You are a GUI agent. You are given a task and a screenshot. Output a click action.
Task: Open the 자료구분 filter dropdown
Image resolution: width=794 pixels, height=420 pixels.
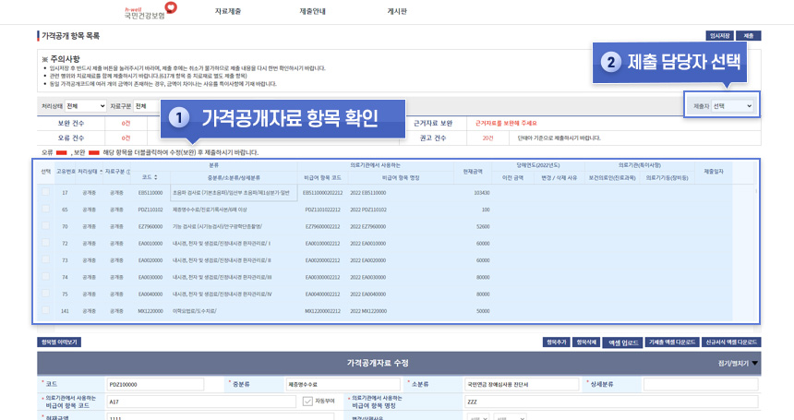tap(147, 106)
